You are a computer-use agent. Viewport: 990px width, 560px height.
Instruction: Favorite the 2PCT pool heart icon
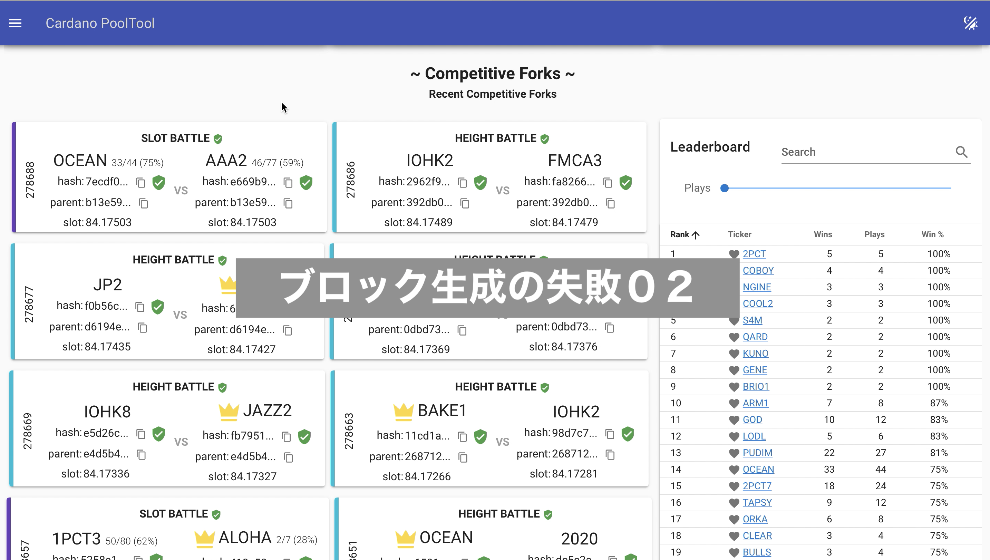(x=734, y=254)
